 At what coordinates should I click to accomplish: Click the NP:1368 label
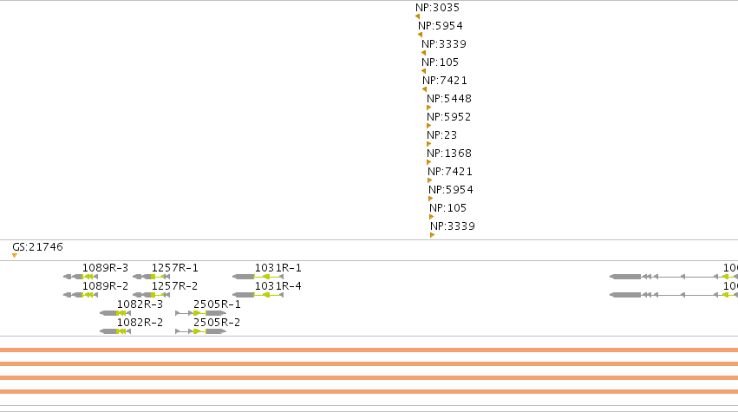[449, 154]
